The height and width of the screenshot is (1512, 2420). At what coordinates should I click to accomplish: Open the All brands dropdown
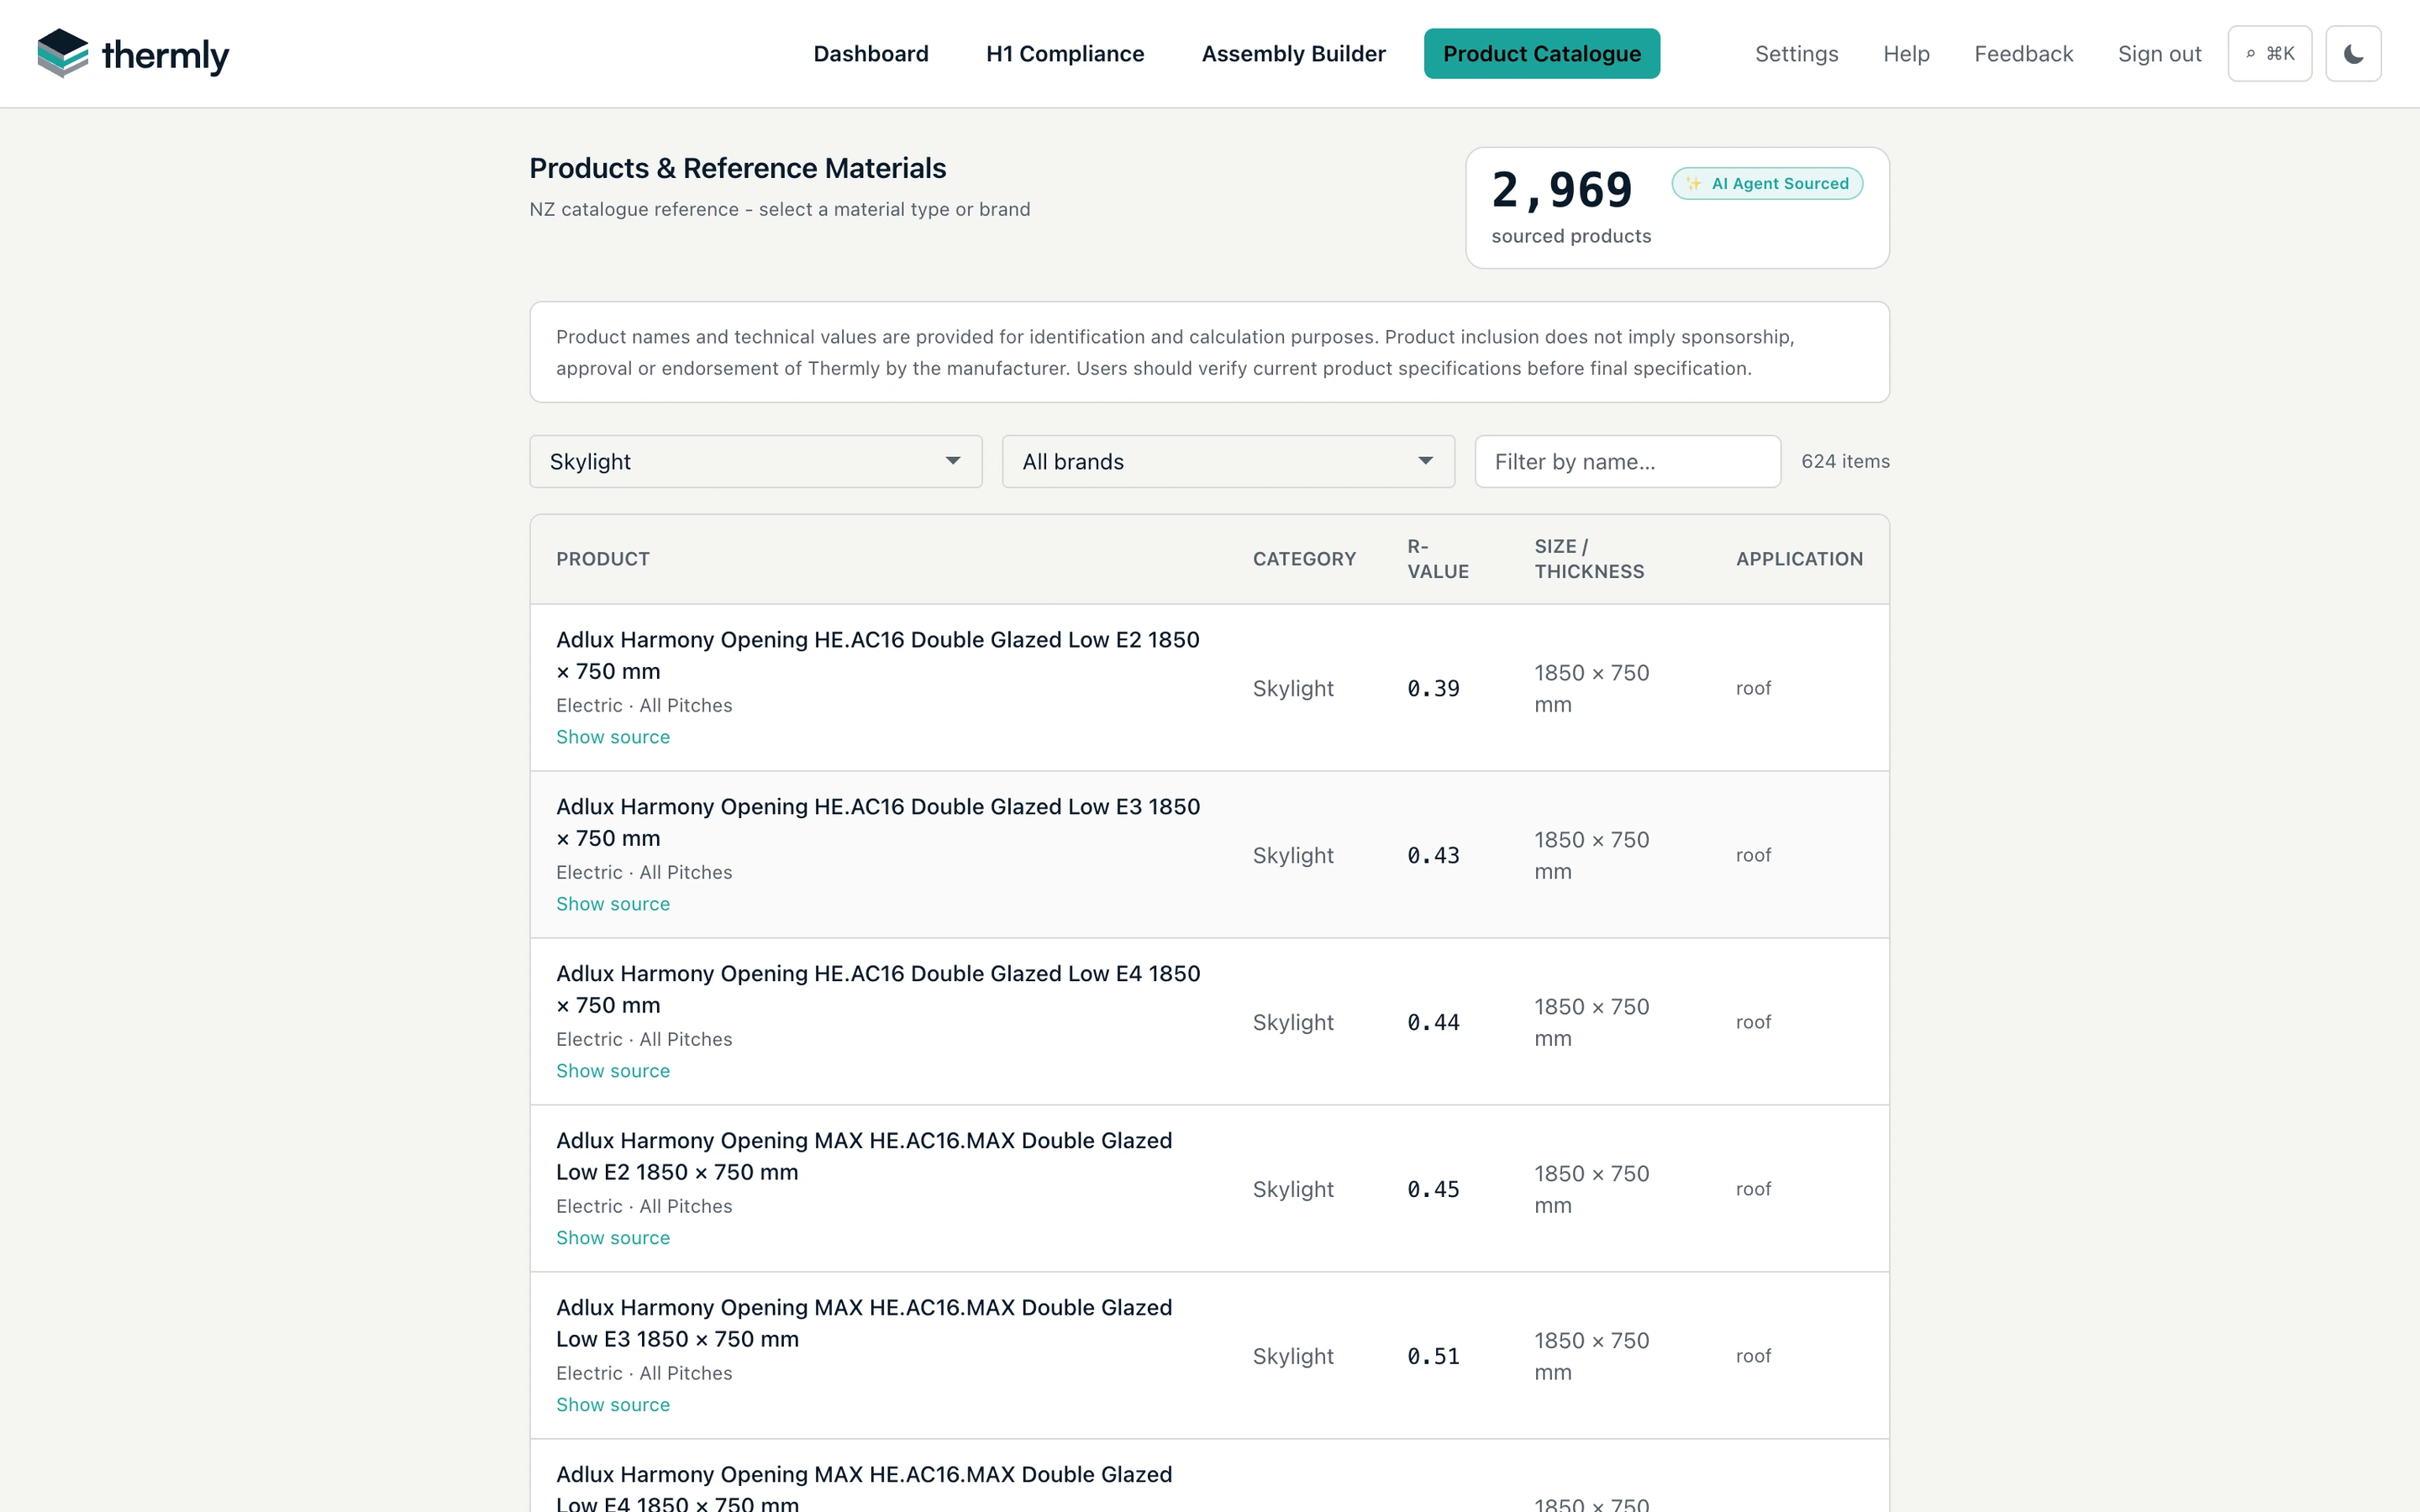(1228, 461)
